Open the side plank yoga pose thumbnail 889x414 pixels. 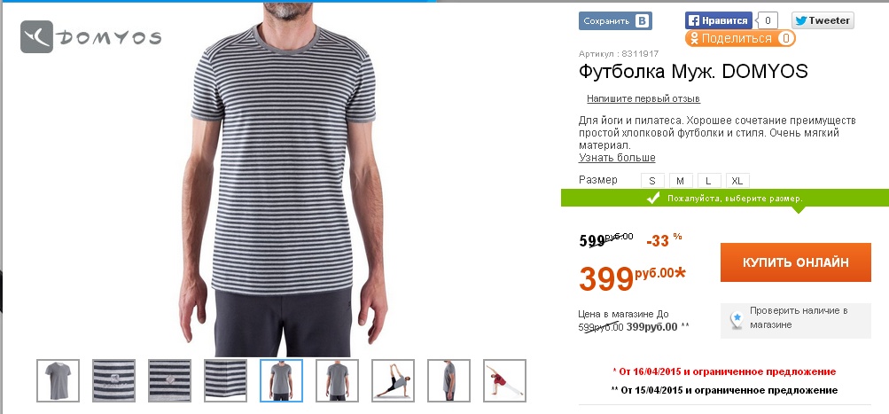pyautogui.click(x=393, y=380)
